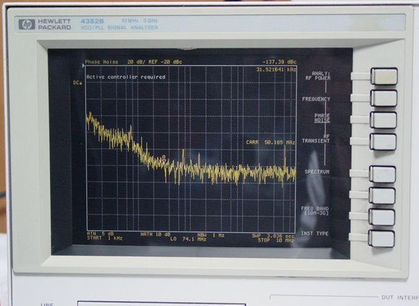The image size is (419, 306).
Task: Click the "LO 74.1 MHz" readout
Action: coord(188,239)
